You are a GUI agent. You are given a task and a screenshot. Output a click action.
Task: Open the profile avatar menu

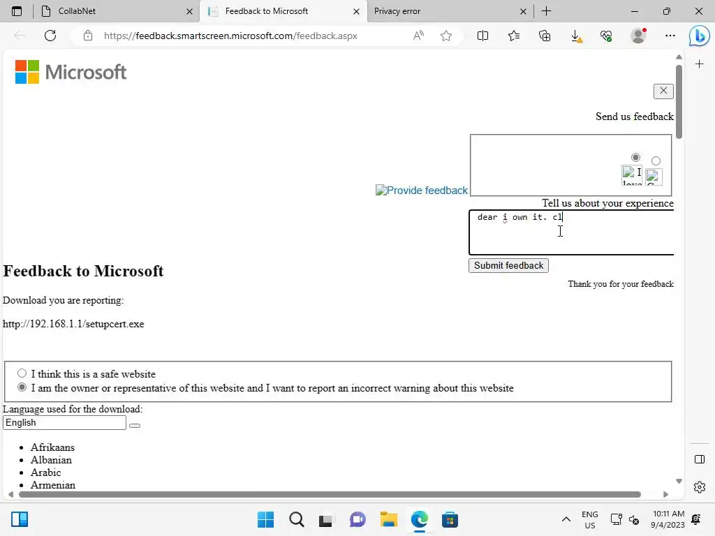(x=638, y=36)
